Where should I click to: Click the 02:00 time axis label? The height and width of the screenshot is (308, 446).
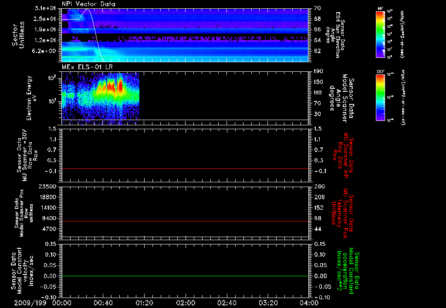(185, 303)
